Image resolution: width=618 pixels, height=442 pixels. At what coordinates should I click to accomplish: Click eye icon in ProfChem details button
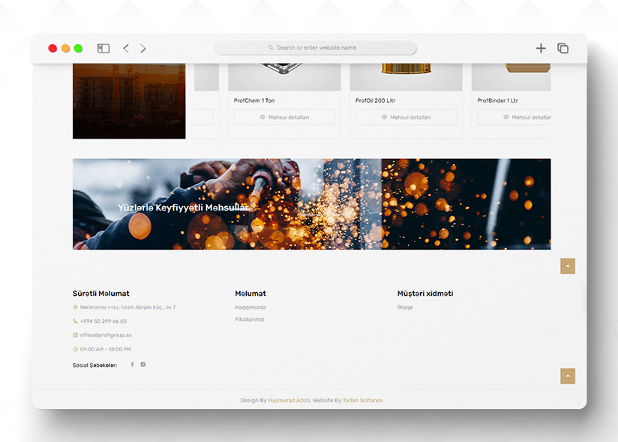(x=262, y=118)
